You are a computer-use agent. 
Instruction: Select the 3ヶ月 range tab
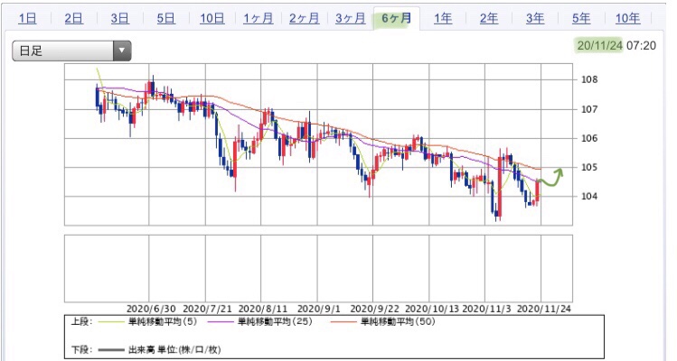click(350, 18)
